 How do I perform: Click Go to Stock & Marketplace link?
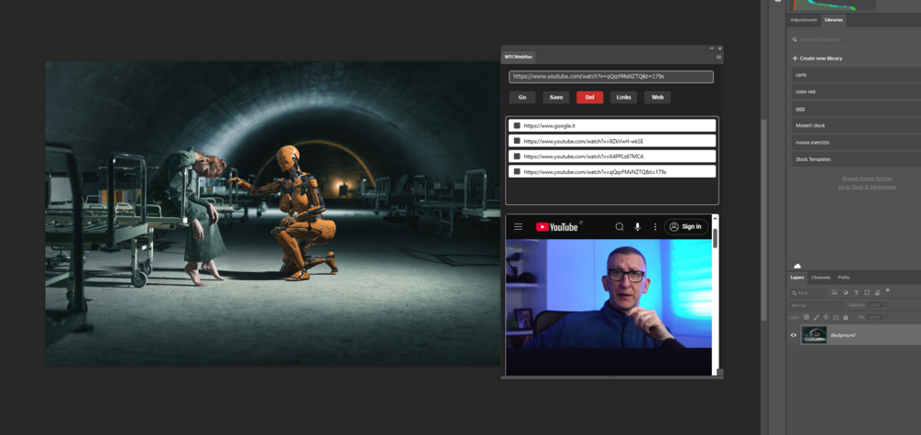pos(867,187)
